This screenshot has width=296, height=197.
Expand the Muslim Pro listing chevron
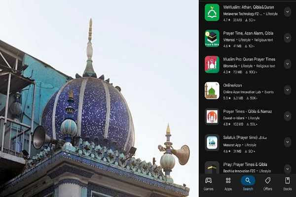click(288, 64)
